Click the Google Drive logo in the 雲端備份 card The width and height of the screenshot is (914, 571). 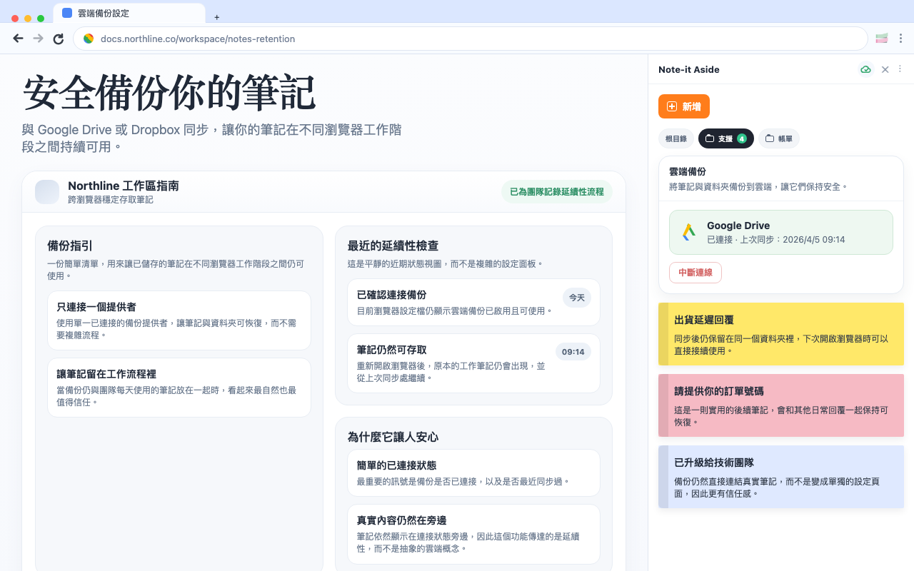688,232
